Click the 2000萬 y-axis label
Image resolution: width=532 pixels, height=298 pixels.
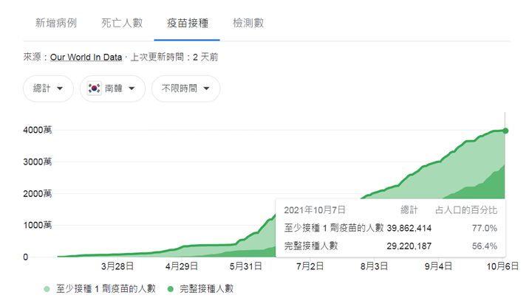pyautogui.click(x=38, y=194)
